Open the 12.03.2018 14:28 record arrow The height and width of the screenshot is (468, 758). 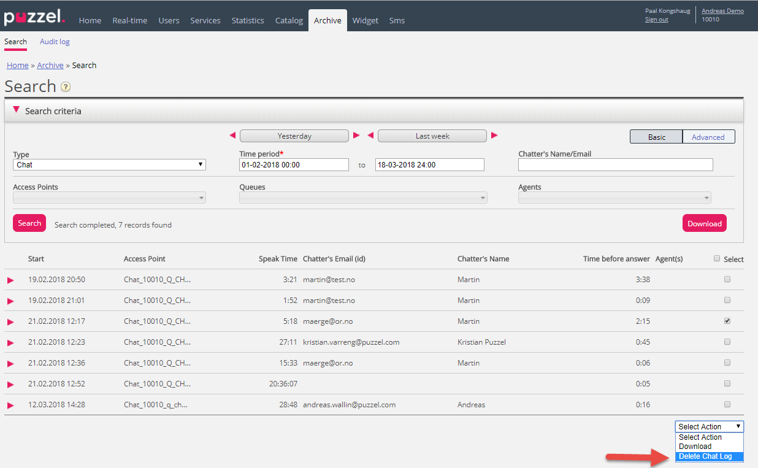tap(10, 405)
